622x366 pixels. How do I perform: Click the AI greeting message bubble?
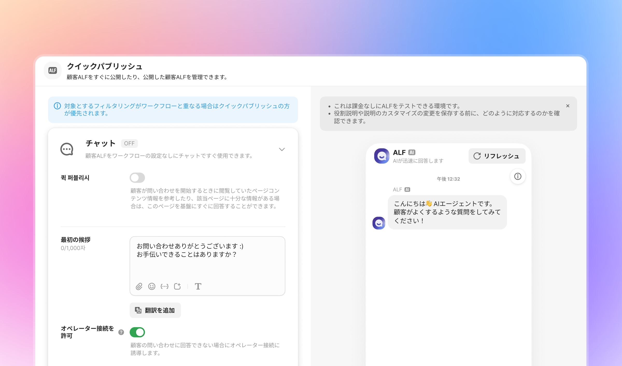447,212
